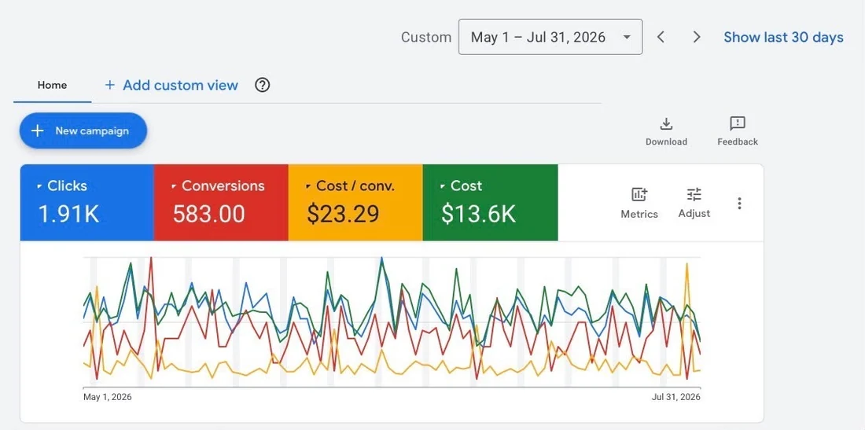The height and width of the screenshot is (430, 865).
Task: Open the help question mark icon
Action: pos(263,85)
